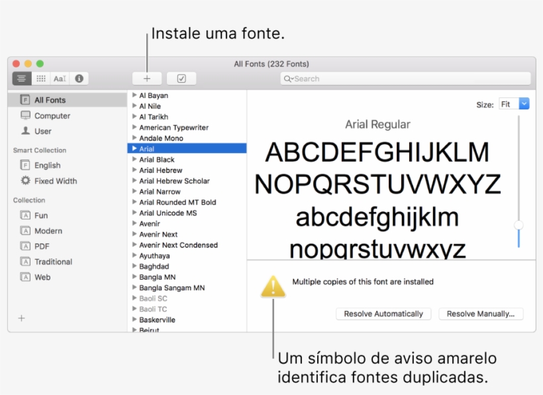Switch to Sample preview mode icon

(x=22, y=78)
